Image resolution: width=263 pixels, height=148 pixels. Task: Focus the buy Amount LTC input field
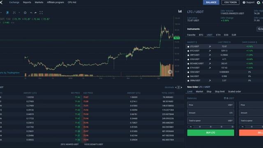pos(211,113)
